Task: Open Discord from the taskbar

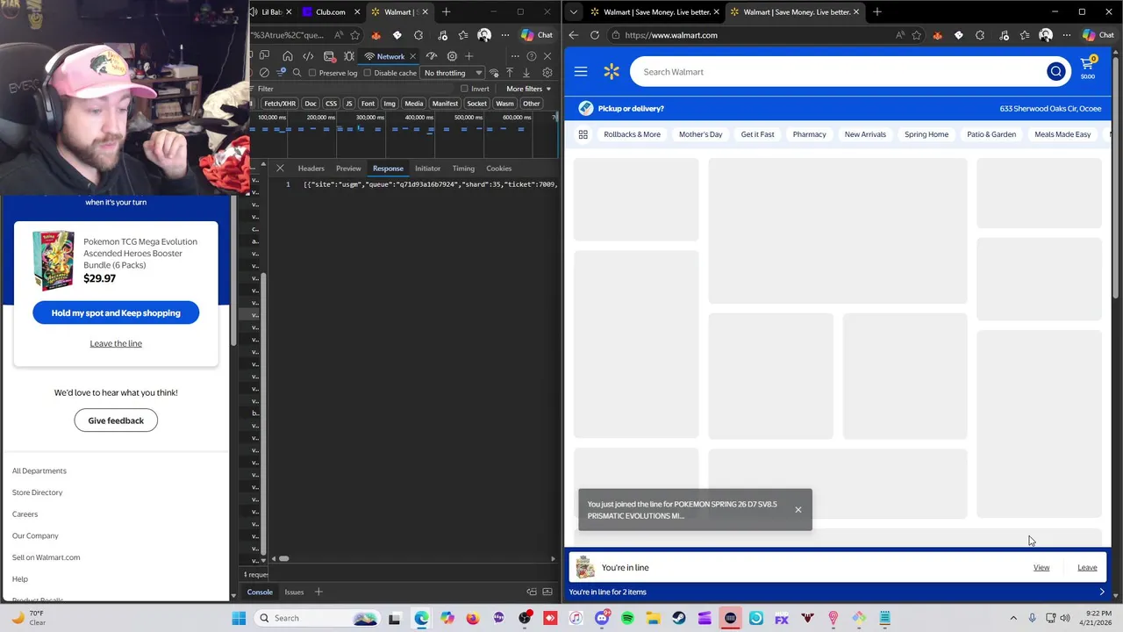Action: [x=602, y=618]
